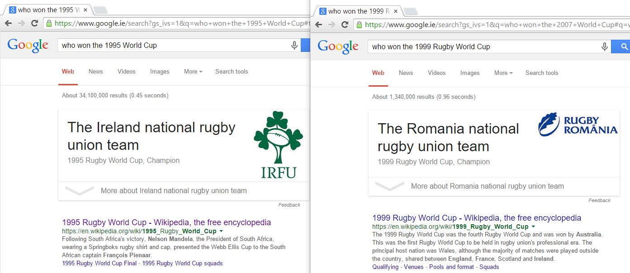Click Feedback under Ireland answer card

coord(289,205)
